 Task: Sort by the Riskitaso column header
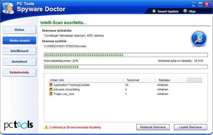[x=171, y=80]
